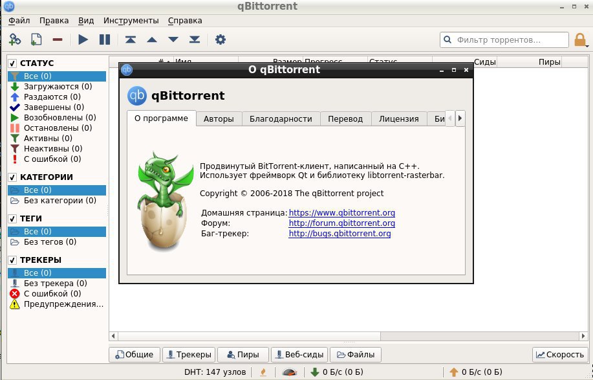Select the Неактивны (0) status filter
Screen dimensions: 593x380
coord(57,149)
